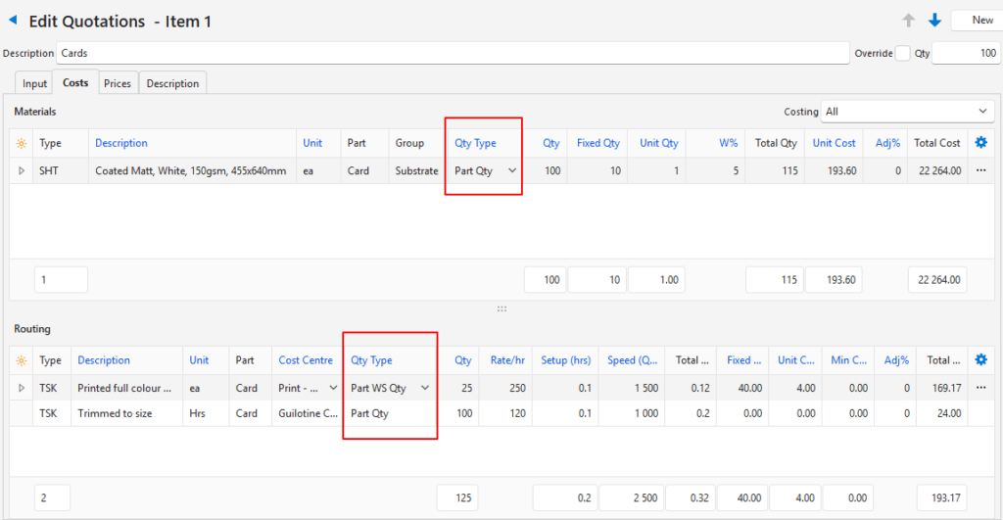Click the sun icon in Routing header

[x=22, y=360]
